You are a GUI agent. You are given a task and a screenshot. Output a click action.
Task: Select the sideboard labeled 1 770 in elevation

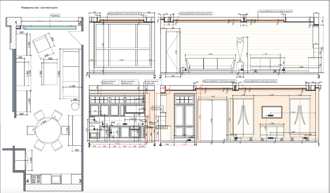tap(266, 63)
